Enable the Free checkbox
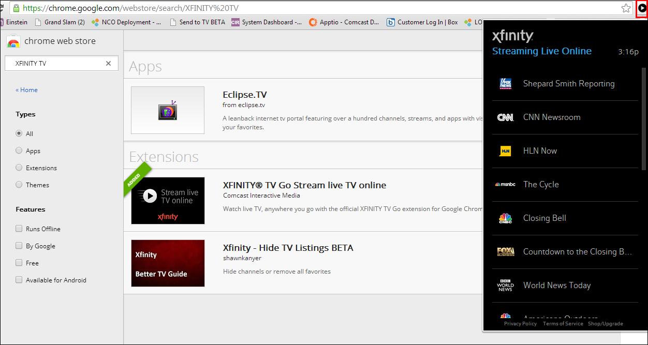The height and width of the screenshot is (345, 648). pyautogui.click(x=19, y=263)
